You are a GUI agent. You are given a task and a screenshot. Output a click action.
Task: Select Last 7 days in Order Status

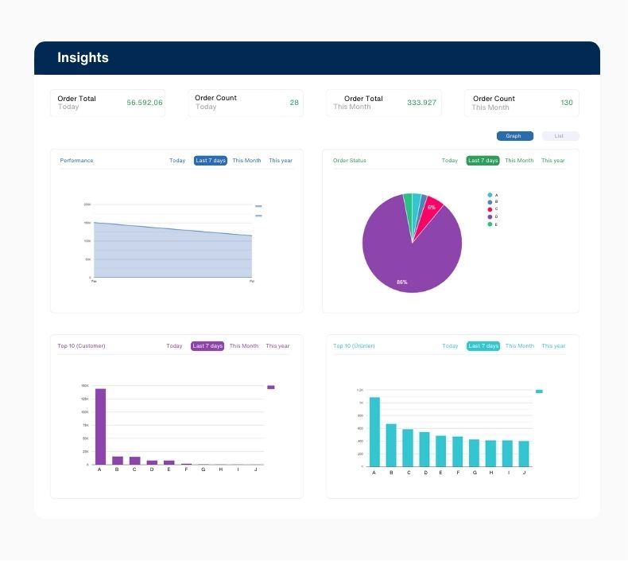pos(483,161)
